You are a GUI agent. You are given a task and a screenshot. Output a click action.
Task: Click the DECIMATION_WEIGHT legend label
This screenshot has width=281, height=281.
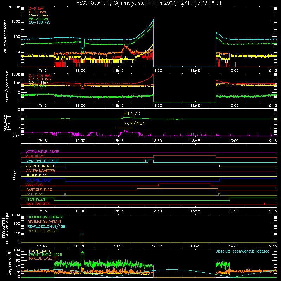[45, 222]
